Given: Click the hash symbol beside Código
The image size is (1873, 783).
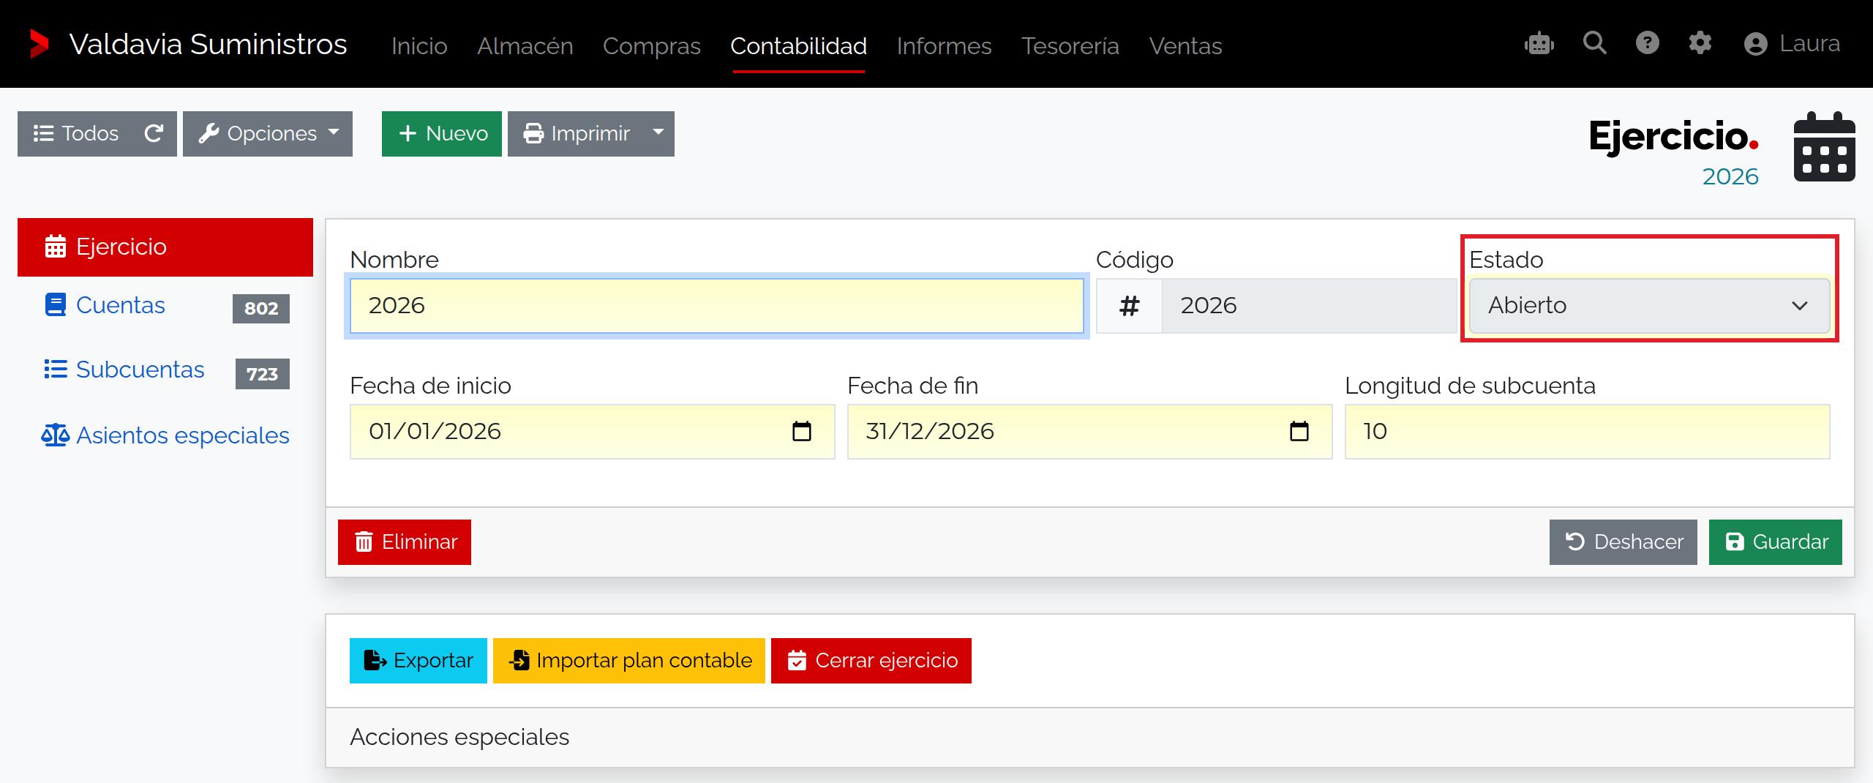Looking at the screenshot, I should (x=1130, y=306).
